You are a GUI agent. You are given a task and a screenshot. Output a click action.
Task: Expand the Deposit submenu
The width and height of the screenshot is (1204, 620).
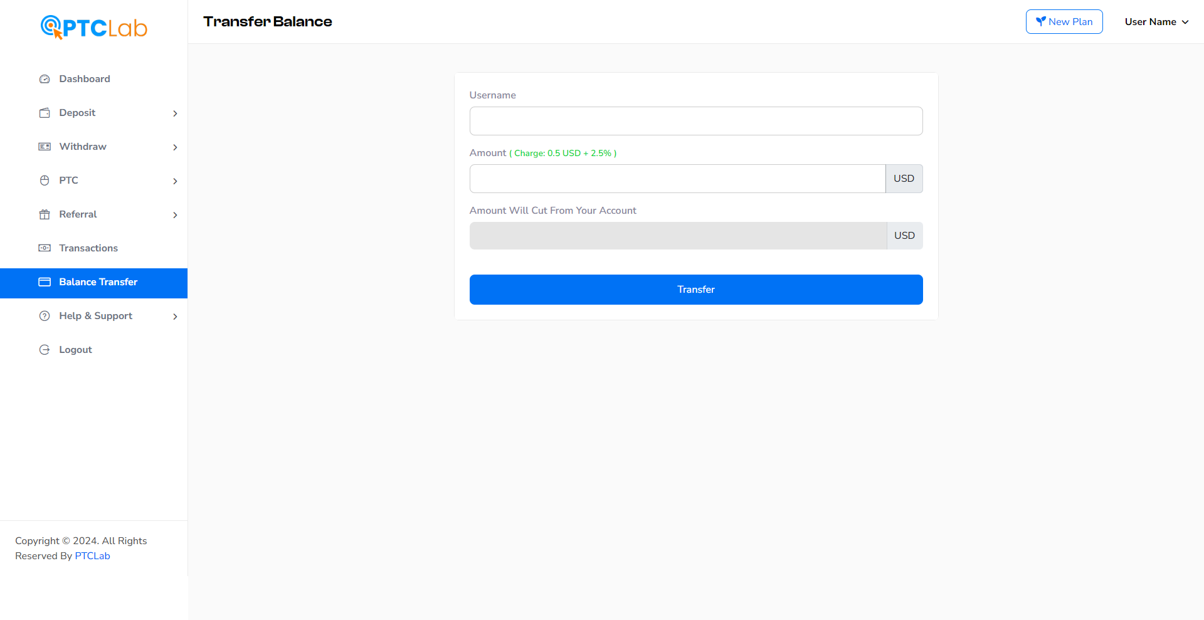[x=175, y=113]
